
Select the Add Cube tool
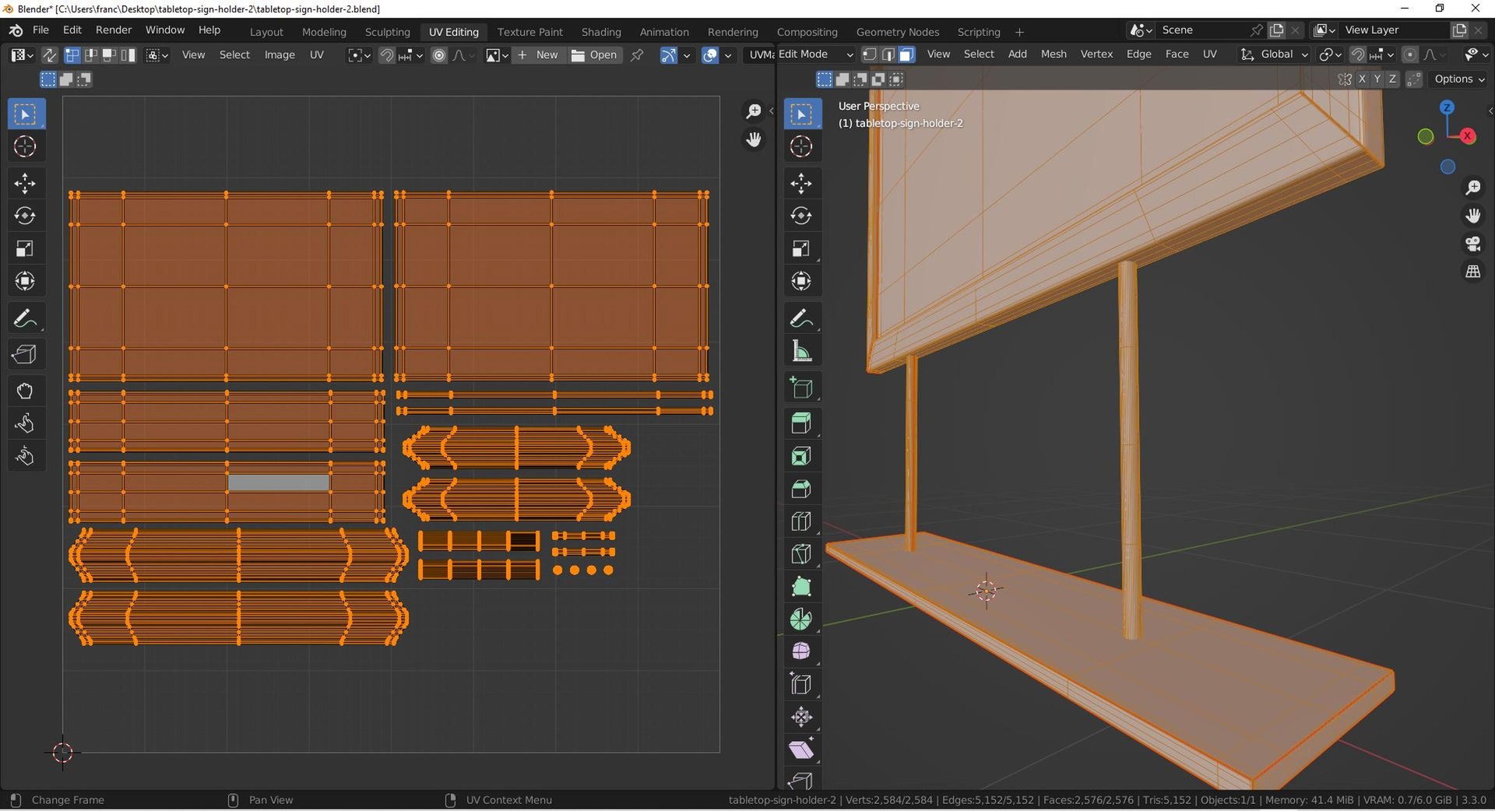tap(801, 388)
